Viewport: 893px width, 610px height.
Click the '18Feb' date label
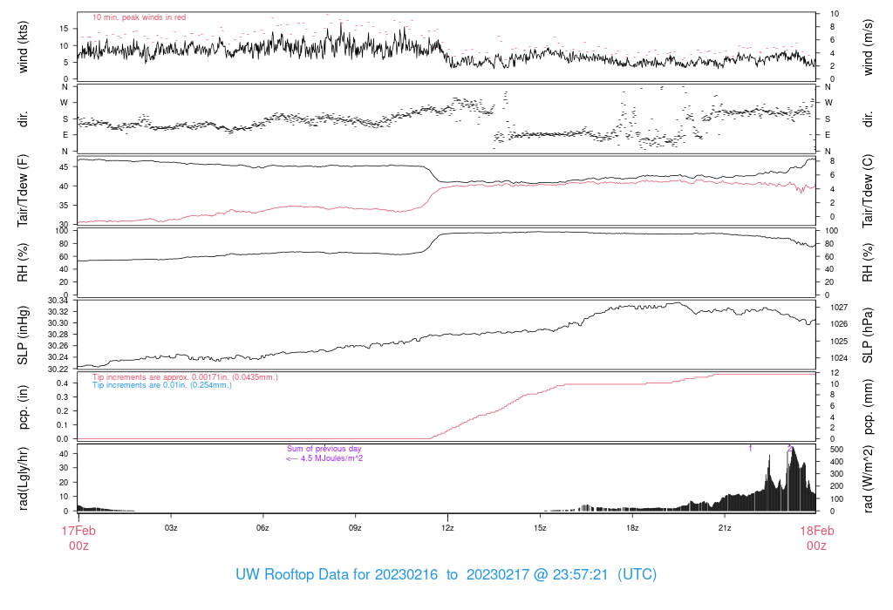coord(816,531)
